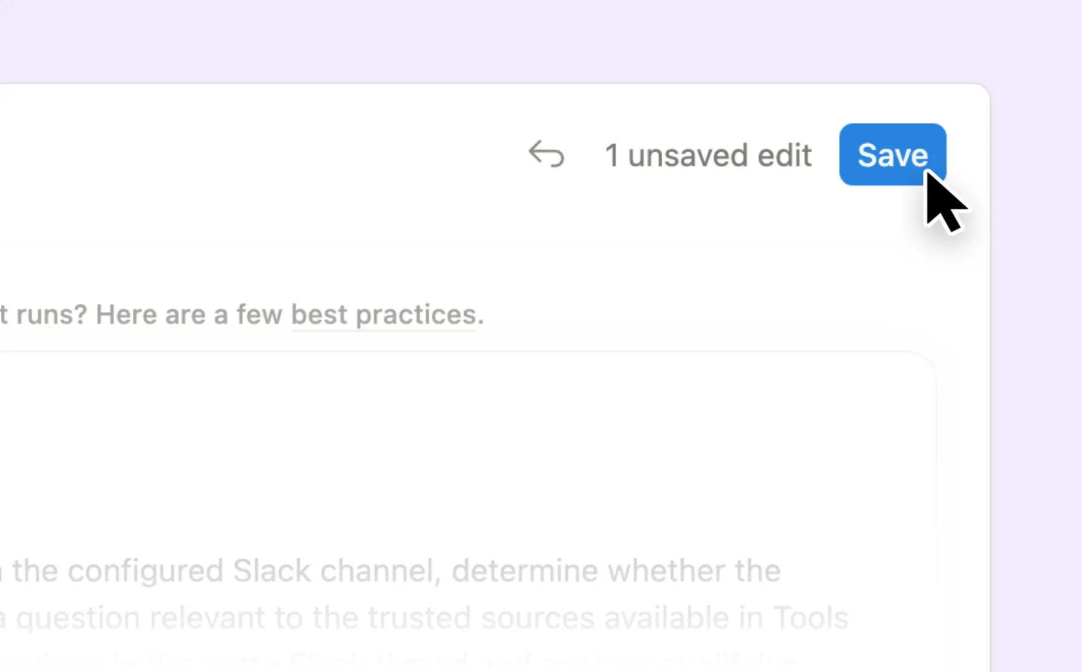The width and height of the screenshot is (1082, 672).
Task: Click the word "relevant" in the instructions
Action: (x=207, y=618)
